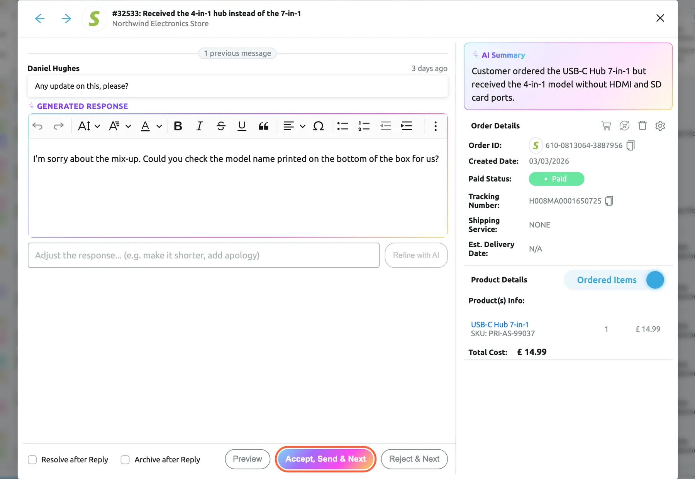Open the font size dropdown
The height and width of the screenshot is (479, 695).
[89, 126]
